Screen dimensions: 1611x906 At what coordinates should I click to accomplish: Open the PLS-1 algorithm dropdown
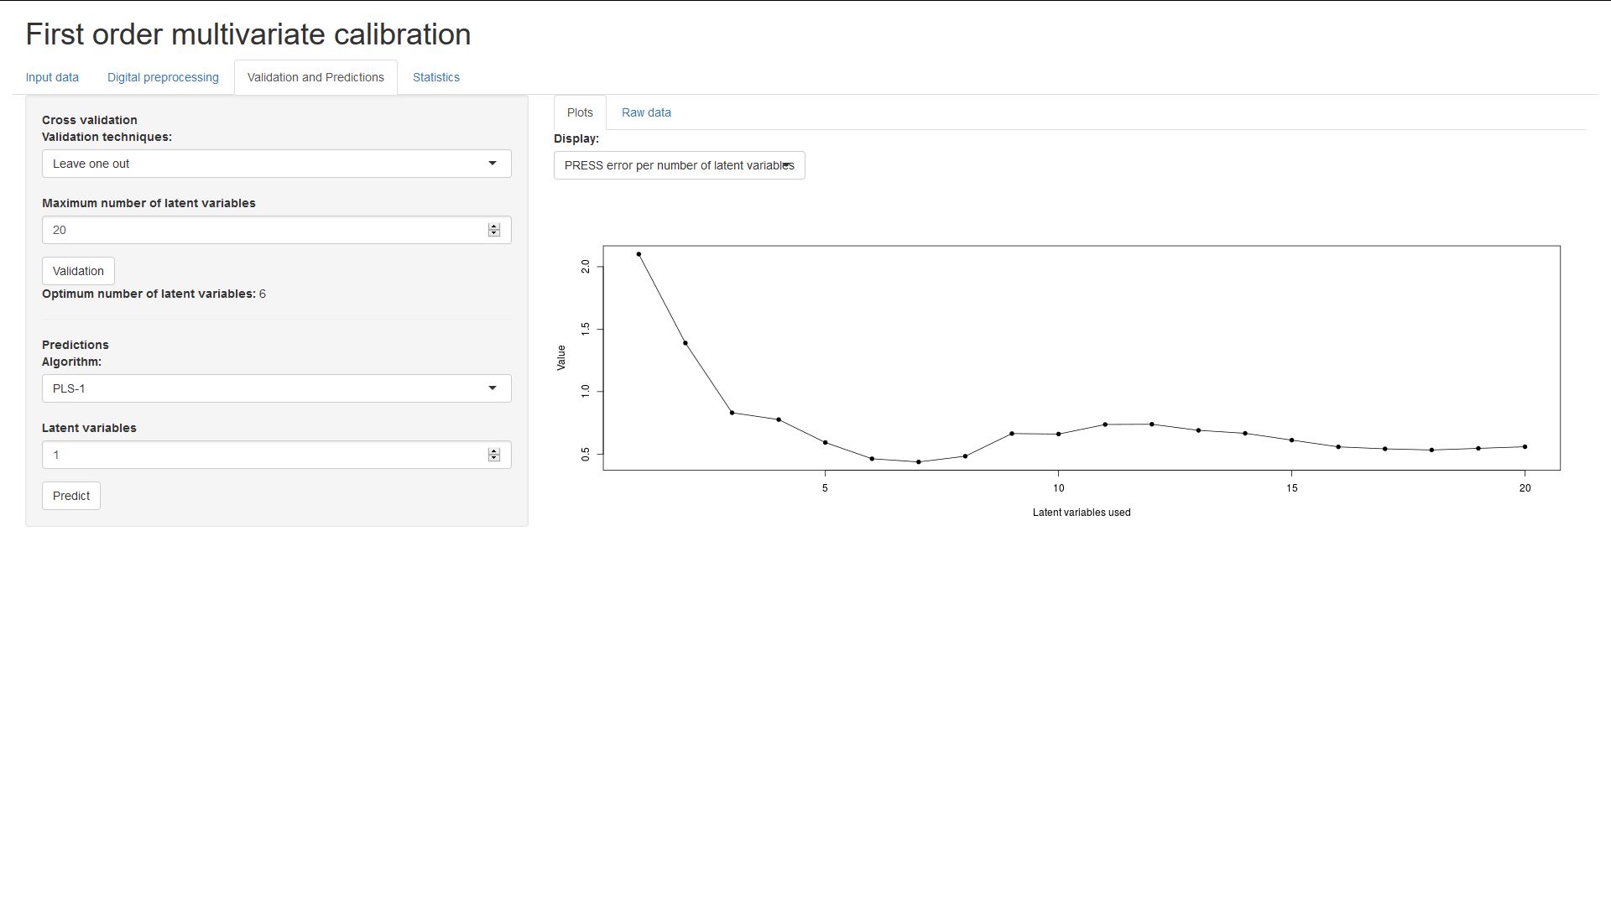276,388
